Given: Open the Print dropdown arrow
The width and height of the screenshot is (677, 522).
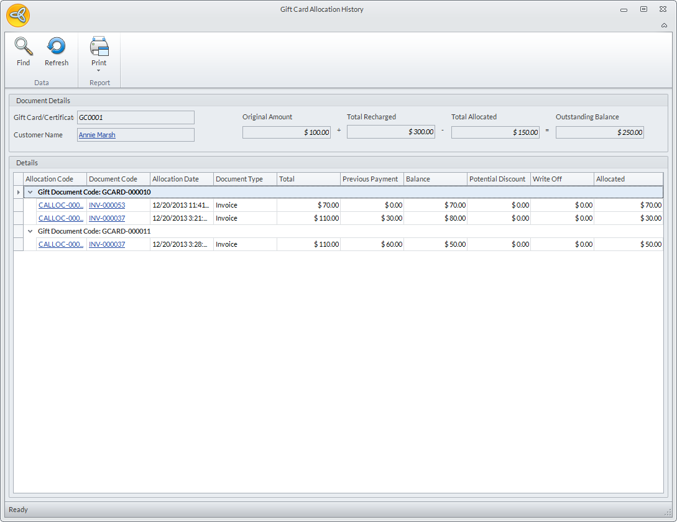Looking at the screenshot, I should (99, 70).
